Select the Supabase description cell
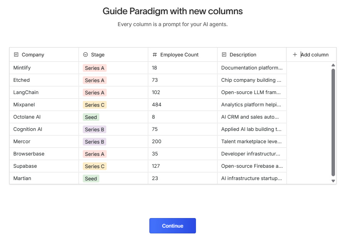 [252, 166]
